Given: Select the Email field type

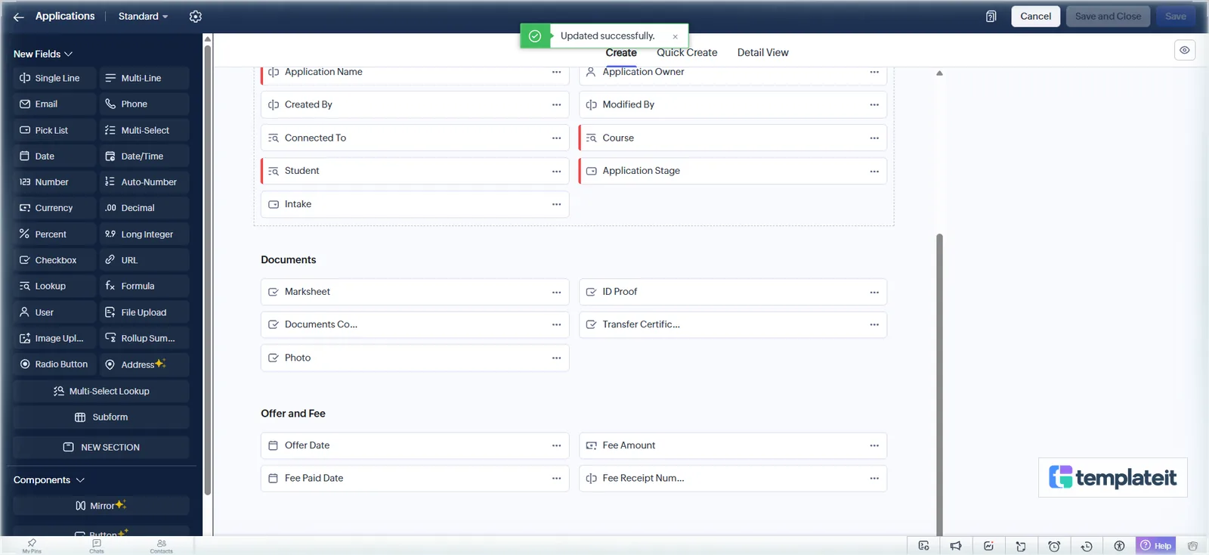Looking at the screenshot, I should coord(54,104).
